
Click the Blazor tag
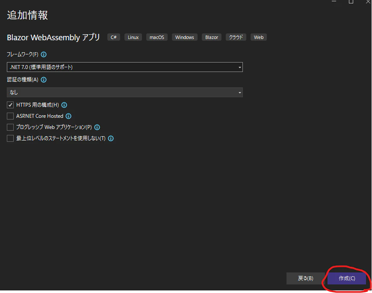pos(212,37)
